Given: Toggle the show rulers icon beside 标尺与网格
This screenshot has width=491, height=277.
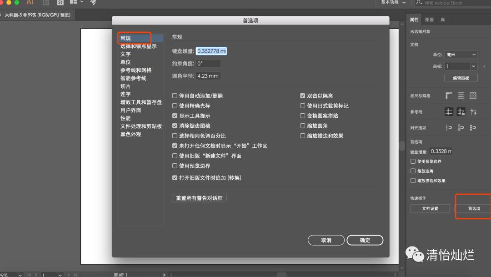Looking at the screenshot, I should (x=448, y=96).
